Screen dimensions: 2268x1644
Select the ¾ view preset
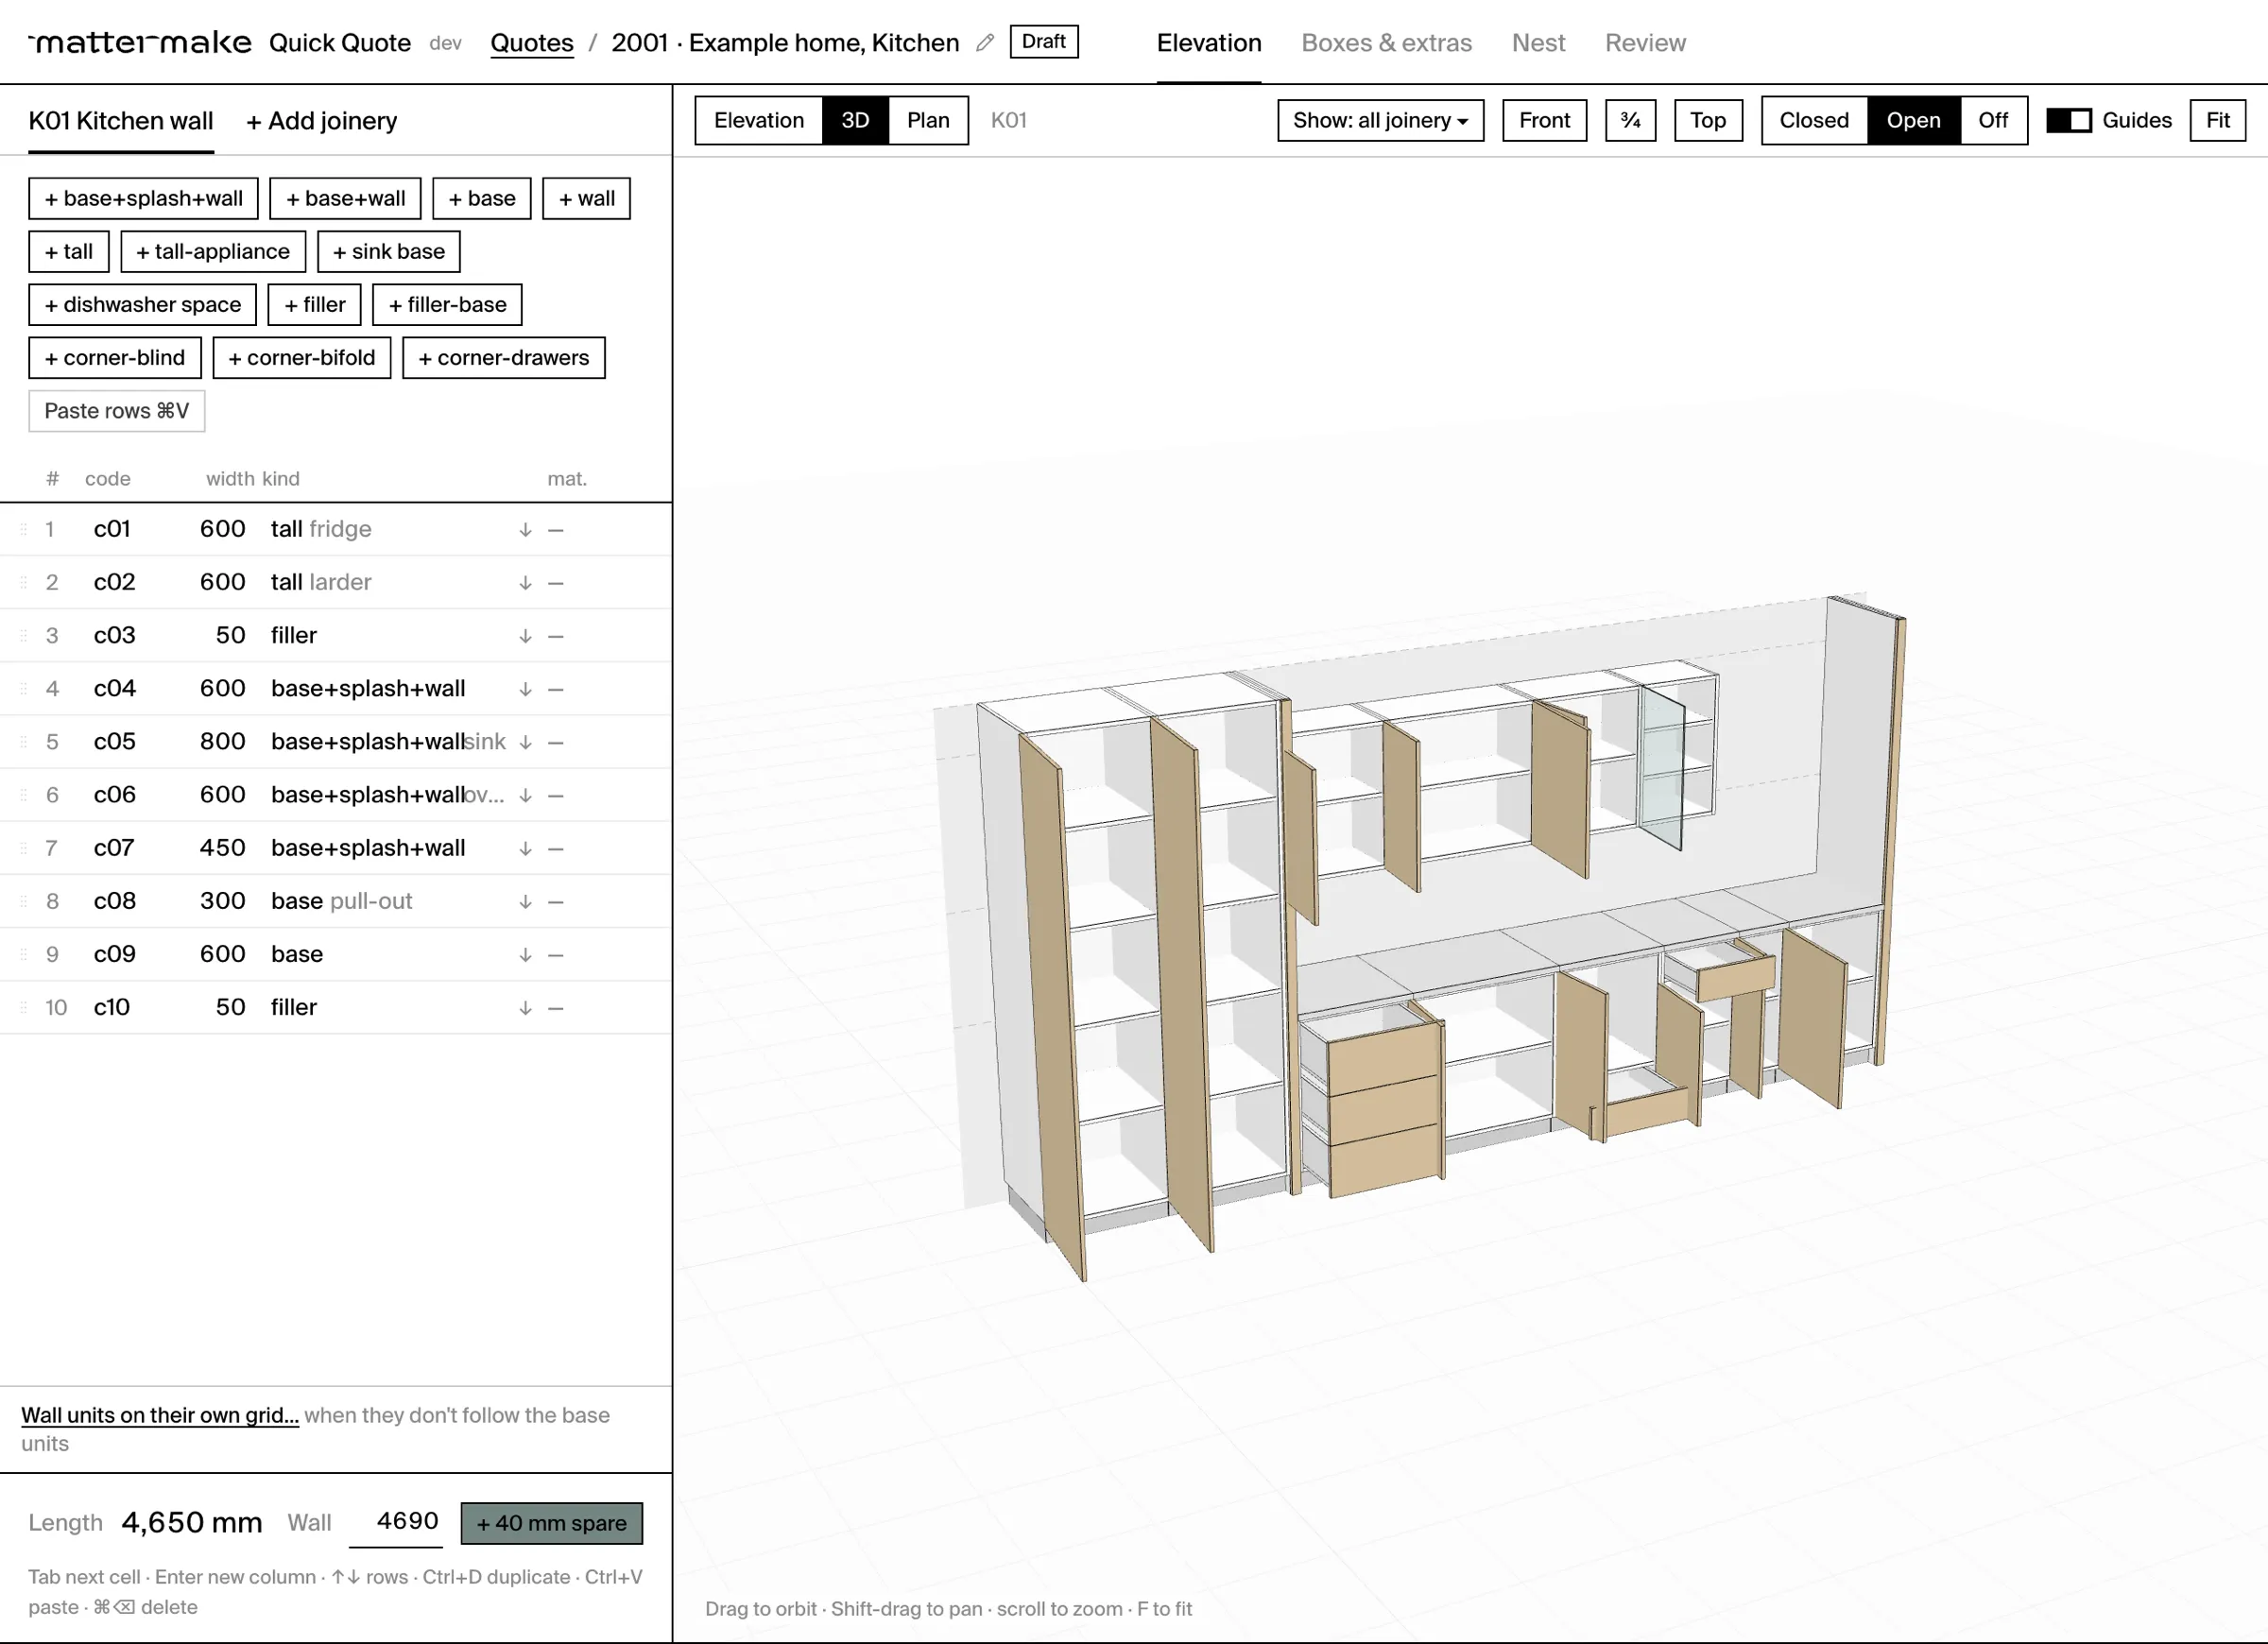[1630, 120]
